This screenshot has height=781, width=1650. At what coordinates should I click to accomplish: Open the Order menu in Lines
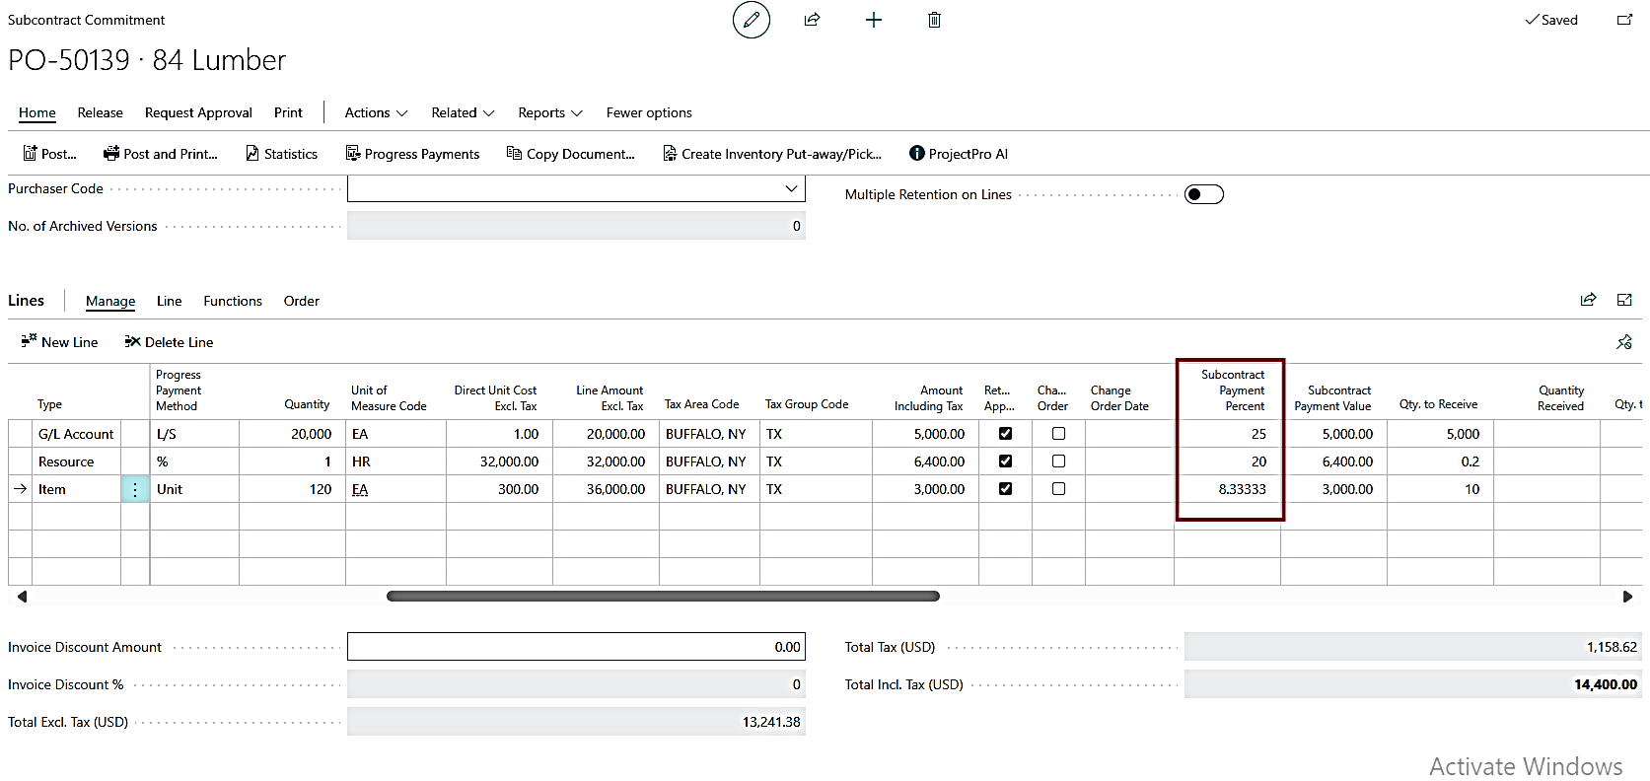pyautogui.click(x=302, y=301)
